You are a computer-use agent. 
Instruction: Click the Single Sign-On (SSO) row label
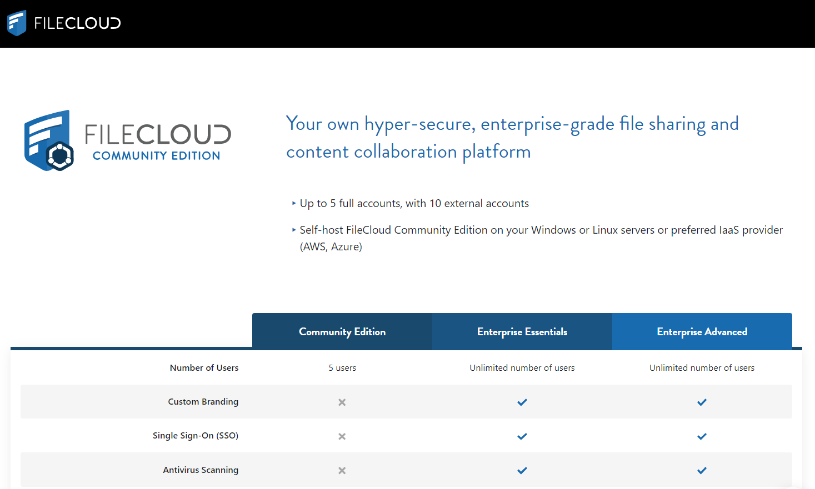point(196,436)
